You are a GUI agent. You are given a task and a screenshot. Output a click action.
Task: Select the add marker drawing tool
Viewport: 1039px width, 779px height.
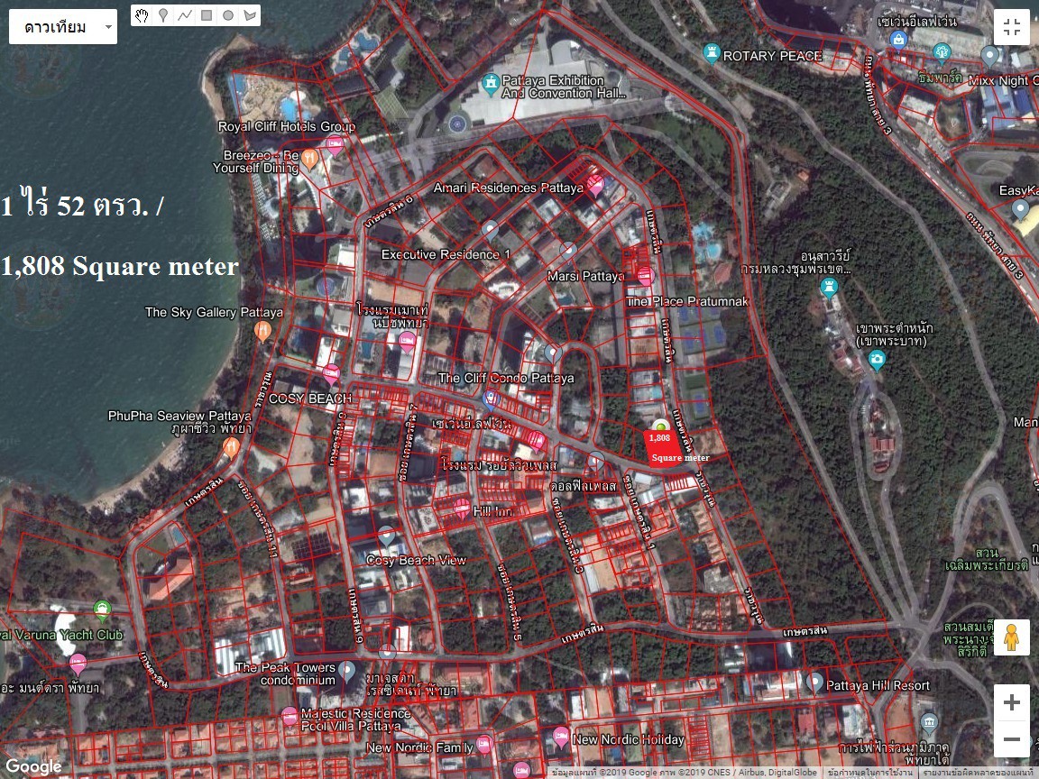(163, 15)
